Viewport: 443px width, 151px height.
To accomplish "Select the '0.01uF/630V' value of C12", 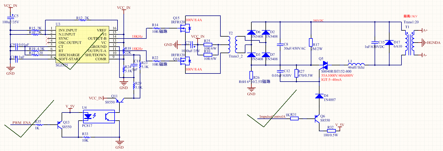I will [281, 75].
